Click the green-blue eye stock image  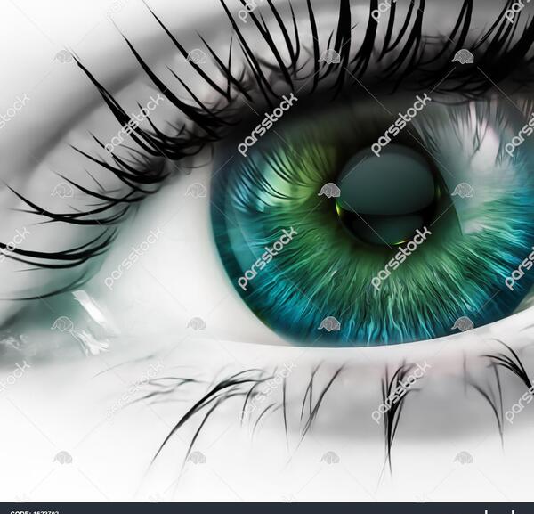[x=267, y=251]
